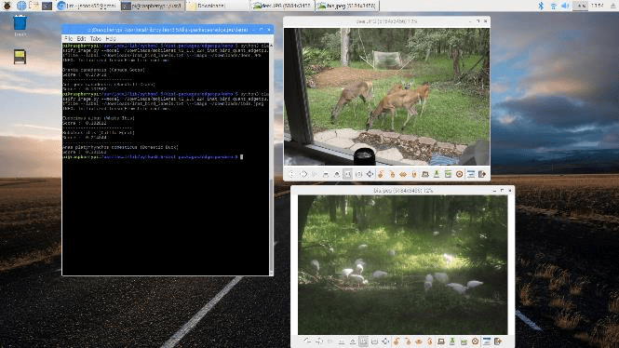Toggle fit-to-window in deer viewer
Image resolution: width=619 pixels, height=348 pixels.
[x=347, y=174]
